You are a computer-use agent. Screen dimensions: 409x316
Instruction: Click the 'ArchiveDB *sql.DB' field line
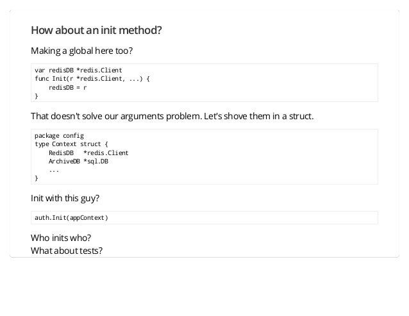pos(78,162)
